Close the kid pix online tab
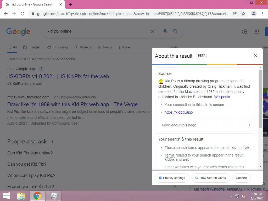Image resolution: width=268 pixels, height=201 pixels. click(x=61, y=5)
